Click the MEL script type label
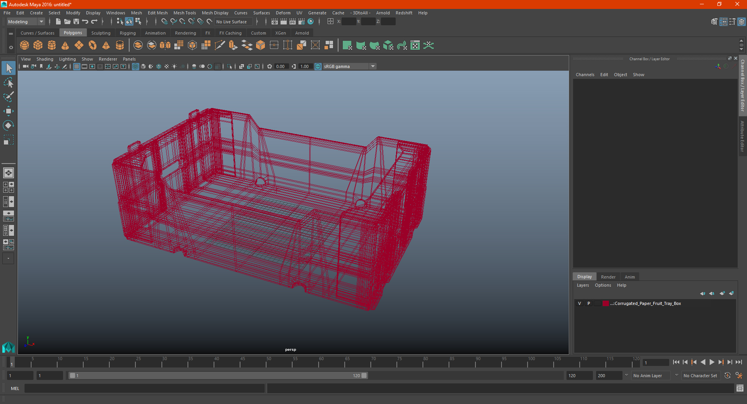This screenshot has height=404, width=747. pyautogui.click(x=15, y=388)
